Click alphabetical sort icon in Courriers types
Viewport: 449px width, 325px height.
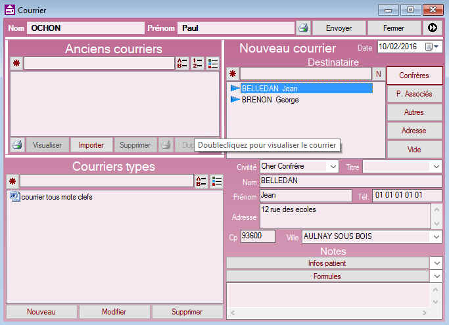pyautogui.click(x=201, y=181)
